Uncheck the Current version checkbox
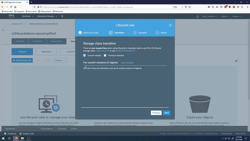250x141 pixels. coord(84,55)
